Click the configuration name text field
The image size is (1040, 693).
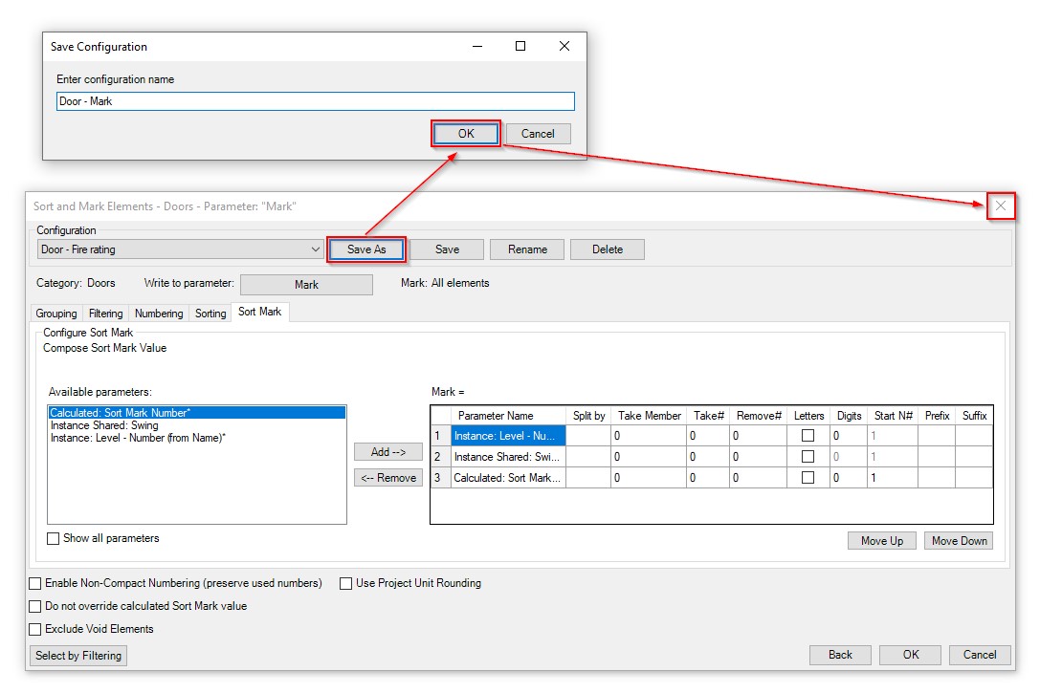pos(316,101)
